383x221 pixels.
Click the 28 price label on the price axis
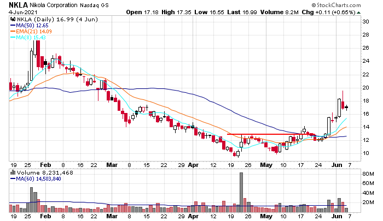pos(365,35)
